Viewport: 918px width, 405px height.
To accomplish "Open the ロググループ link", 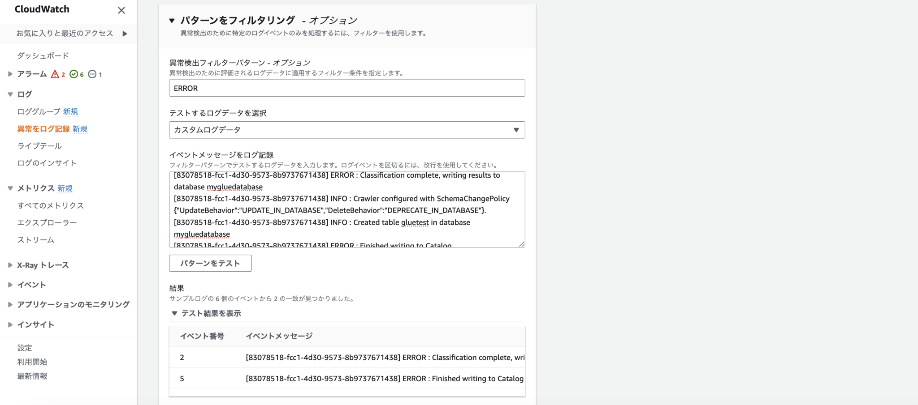I will point(38,111).
